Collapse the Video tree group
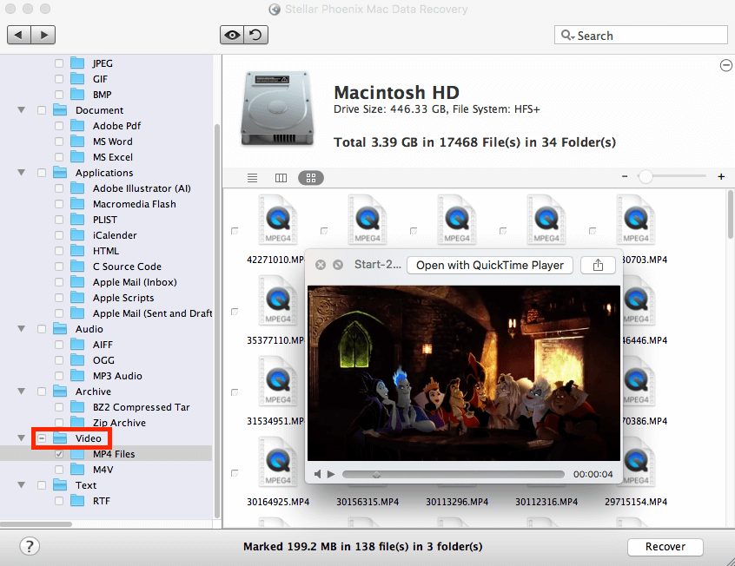The width and height of the screenshot is (735, 566). point(21,438)
